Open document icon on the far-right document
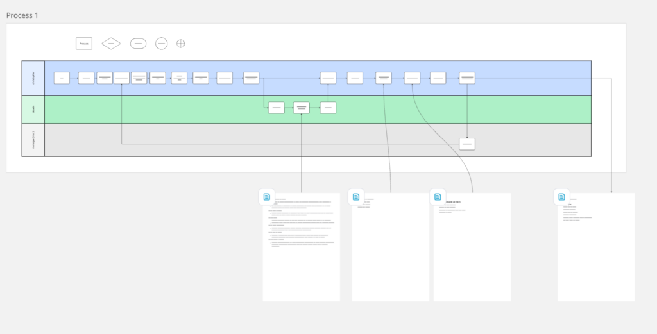Viewport: 657px width, 334px height. point(562,197)
